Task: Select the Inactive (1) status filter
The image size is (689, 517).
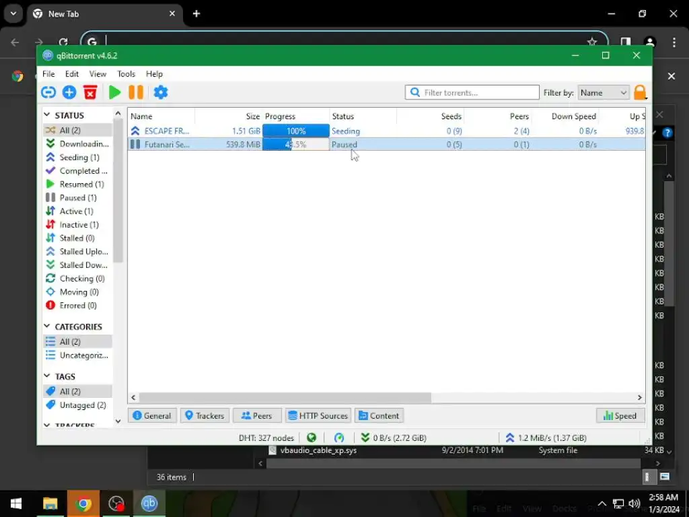Action: pos(78,225)
